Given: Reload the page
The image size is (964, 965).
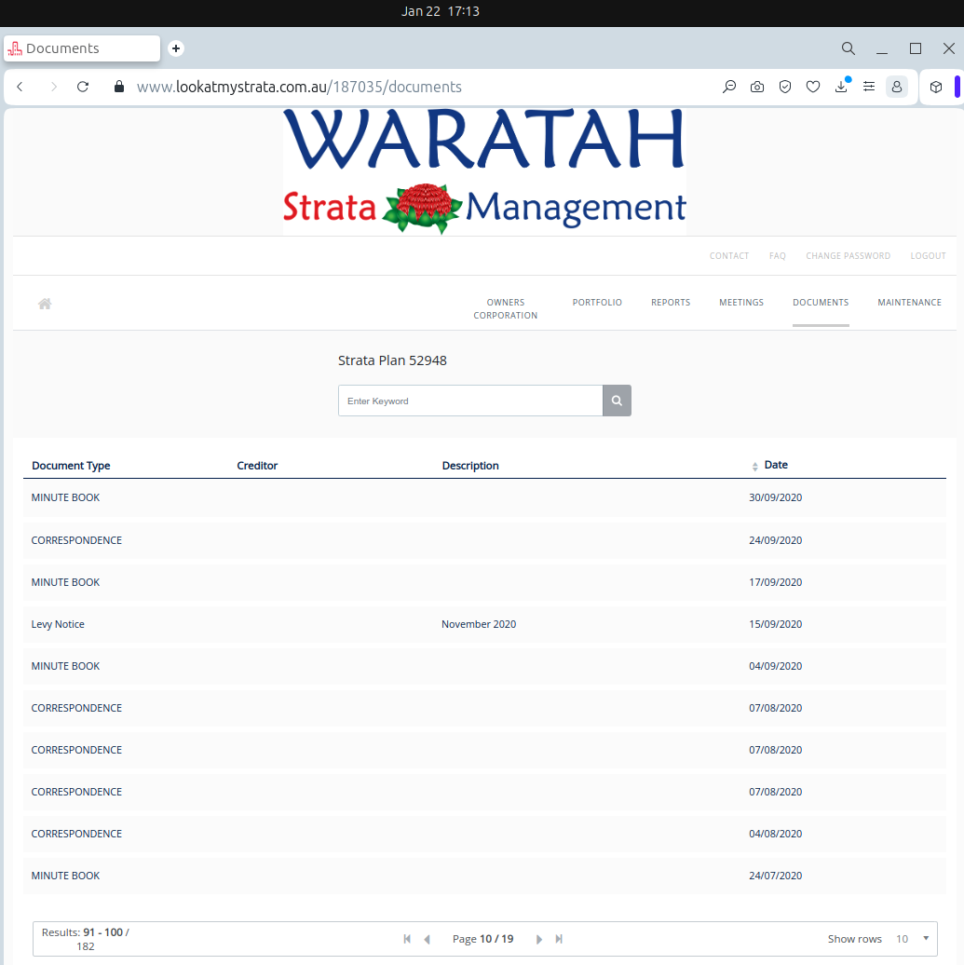Looking at the screenshot, I should pos(83,87).
